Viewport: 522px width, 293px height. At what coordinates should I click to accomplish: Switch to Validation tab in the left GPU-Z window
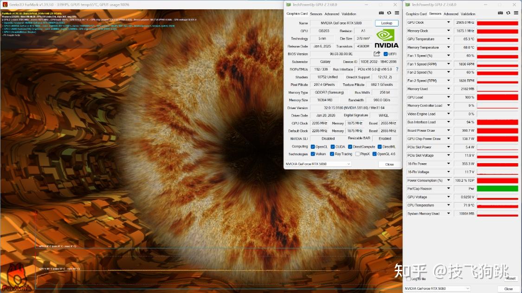click(x=349, y=14)
